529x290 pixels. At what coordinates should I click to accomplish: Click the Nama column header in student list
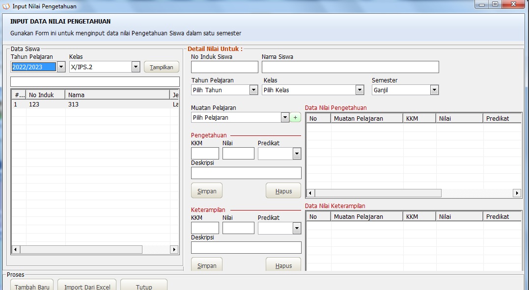click(117, 95)
